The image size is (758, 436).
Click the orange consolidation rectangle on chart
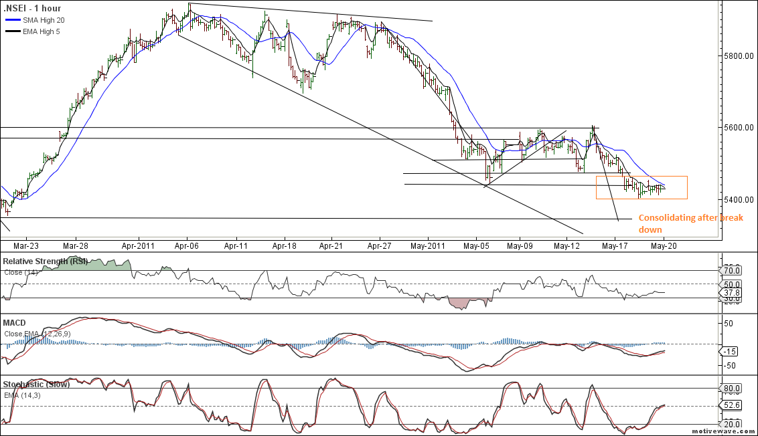tap(641, 187)
